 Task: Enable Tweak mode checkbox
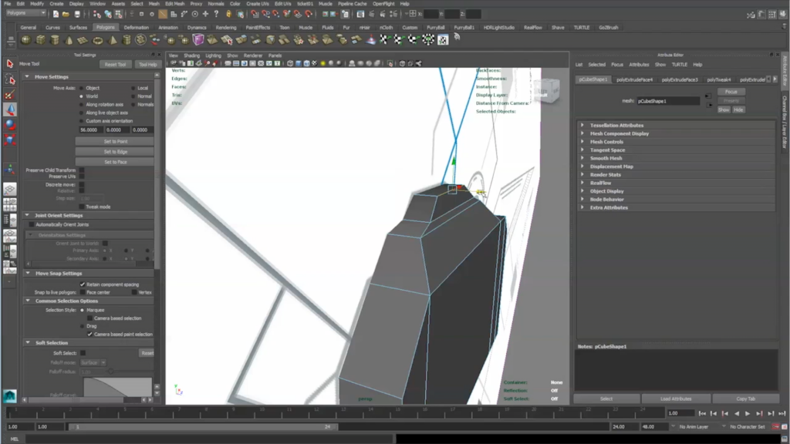(x=82, y=207)
